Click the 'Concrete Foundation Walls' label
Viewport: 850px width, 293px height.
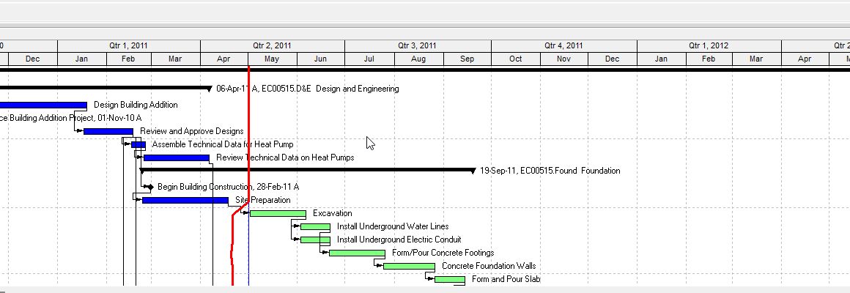(x=489, y=266)
